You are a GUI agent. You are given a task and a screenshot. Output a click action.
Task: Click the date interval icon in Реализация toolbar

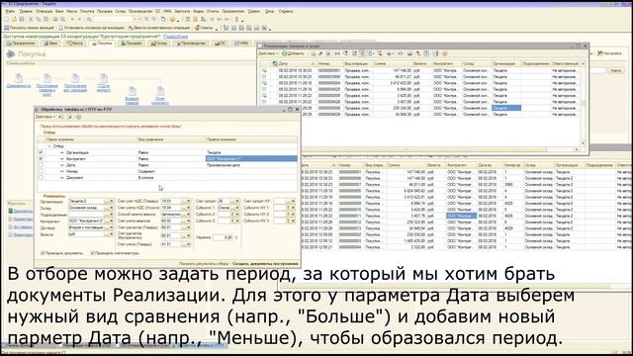coord(337,53)
